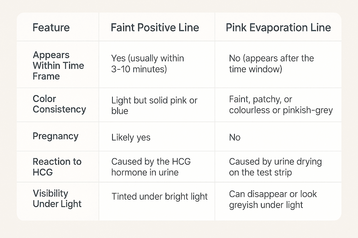Select the Faint Positive Line header

coord(155,28)
